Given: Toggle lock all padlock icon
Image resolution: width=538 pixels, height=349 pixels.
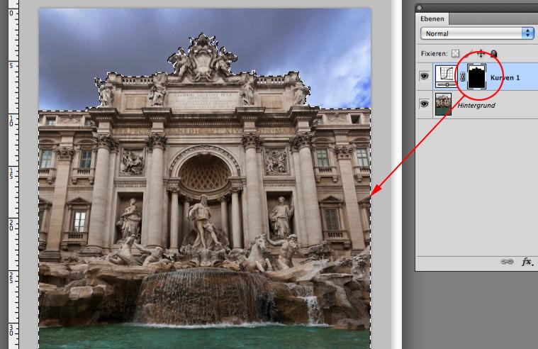Looking at the screenshot, I should pos(494,54).
